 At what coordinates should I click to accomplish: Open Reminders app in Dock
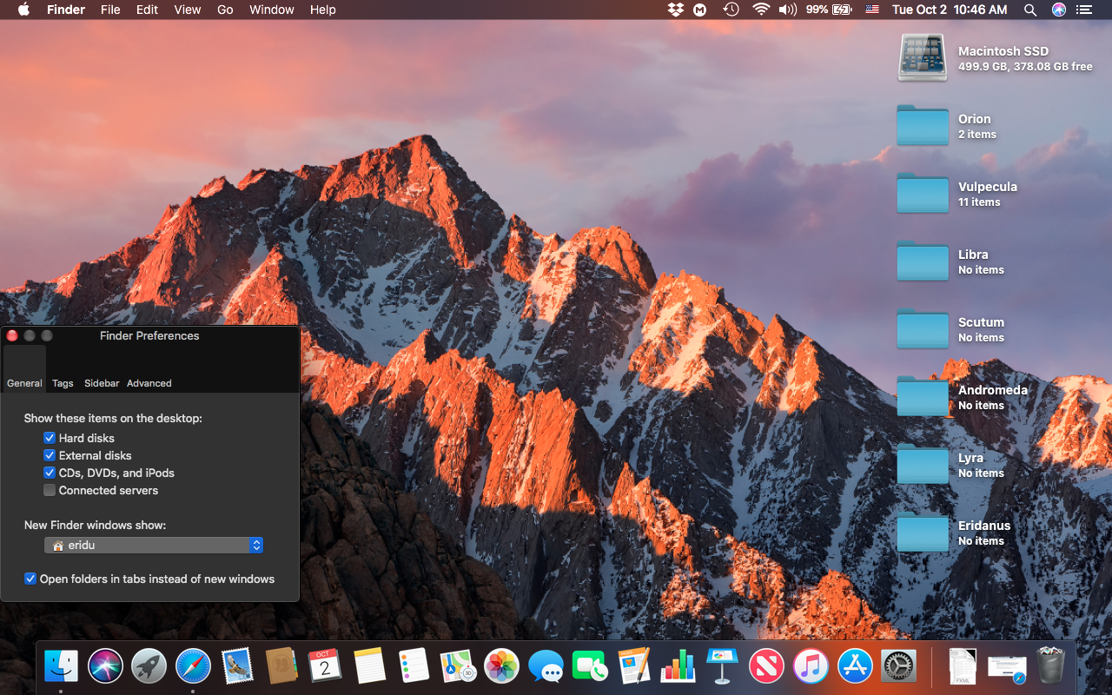click(x=414, y=666)
